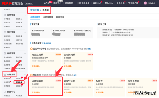Open 极速退款 in the sidebar
The image size is (159, 98).
pos(7,47)
